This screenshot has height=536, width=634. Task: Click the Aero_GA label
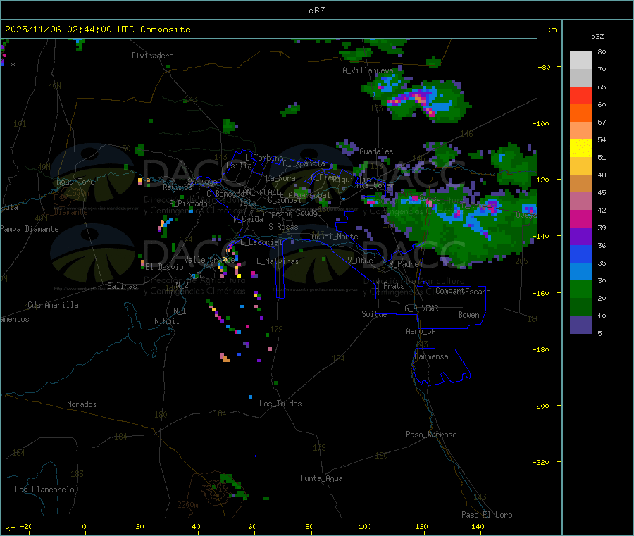point(421,332)
